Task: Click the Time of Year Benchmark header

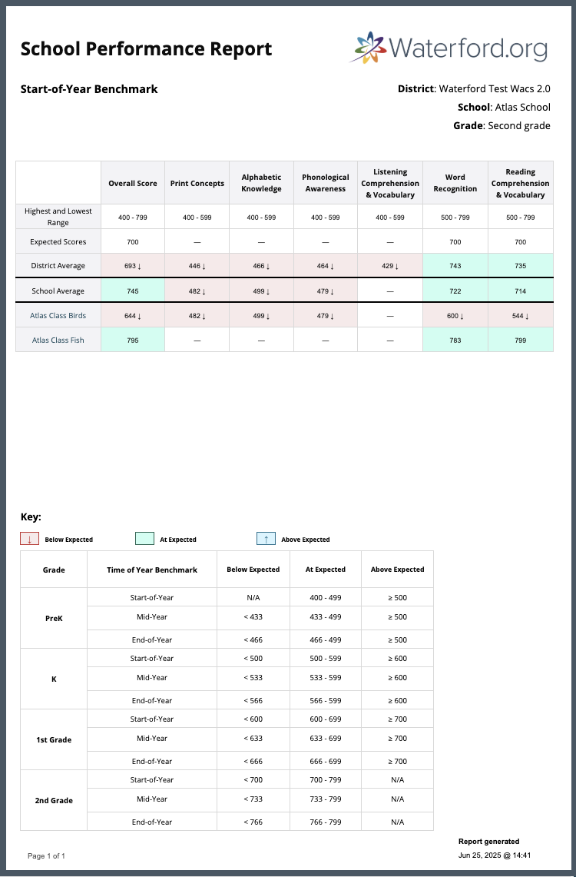Action: coord(152,570)
